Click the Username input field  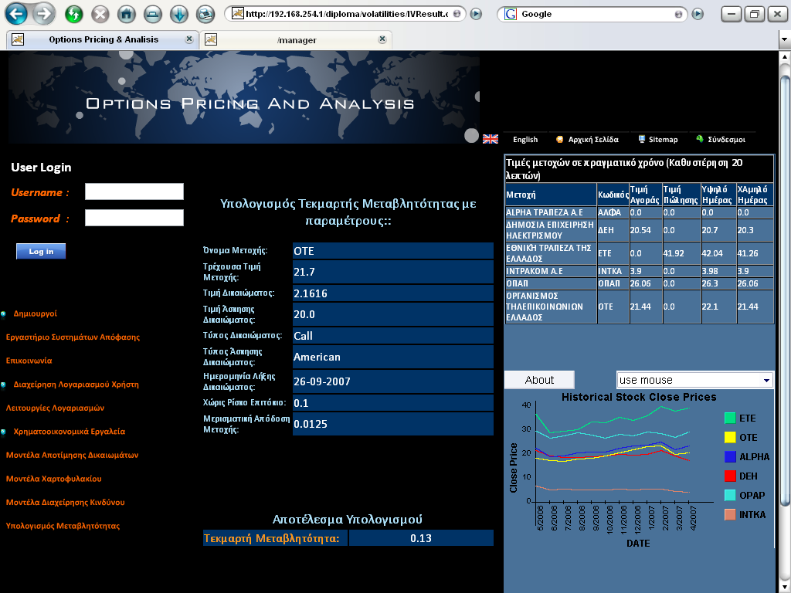point(134,191)
